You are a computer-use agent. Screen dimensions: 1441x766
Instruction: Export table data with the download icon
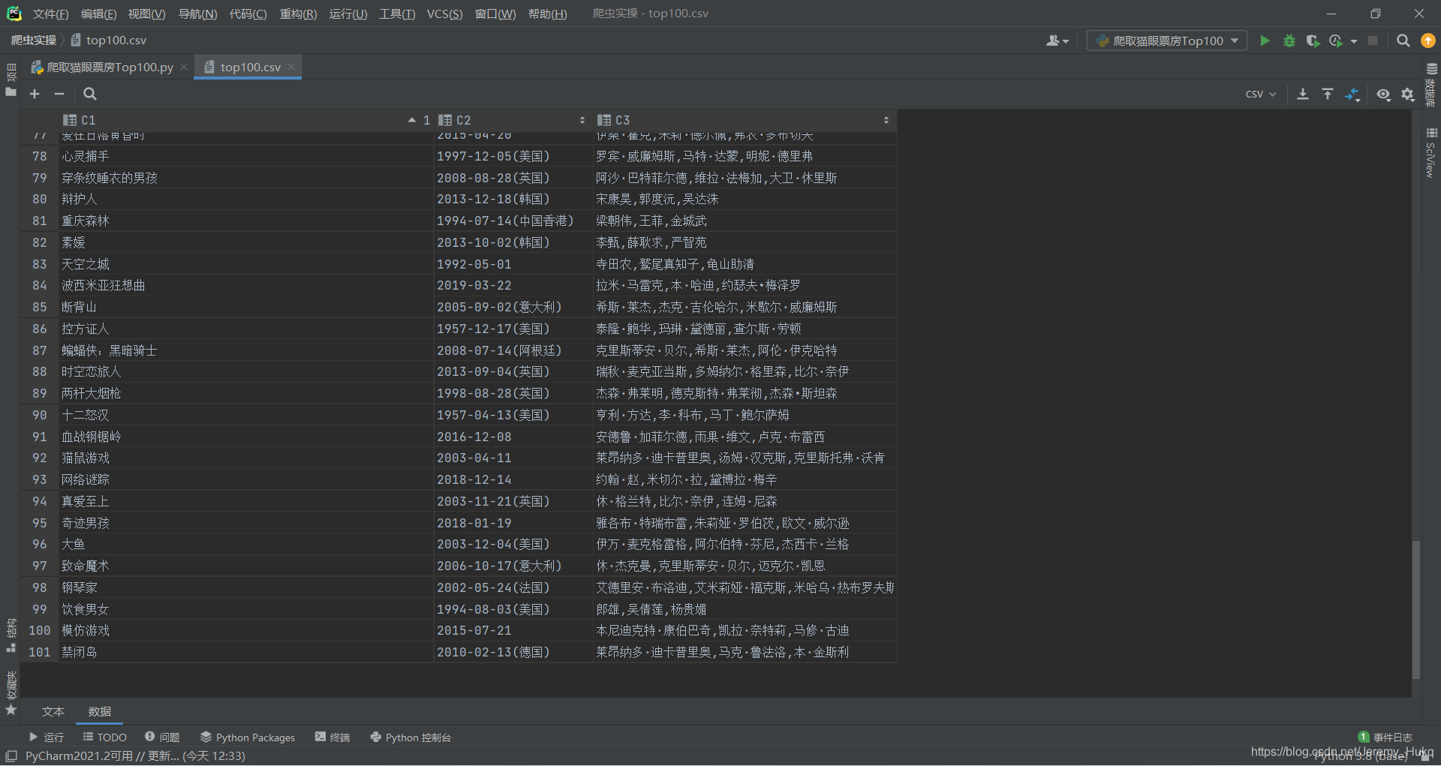coord(1303,95)
